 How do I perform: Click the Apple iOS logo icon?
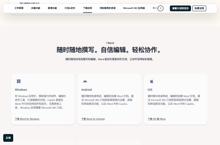(152, 81)
